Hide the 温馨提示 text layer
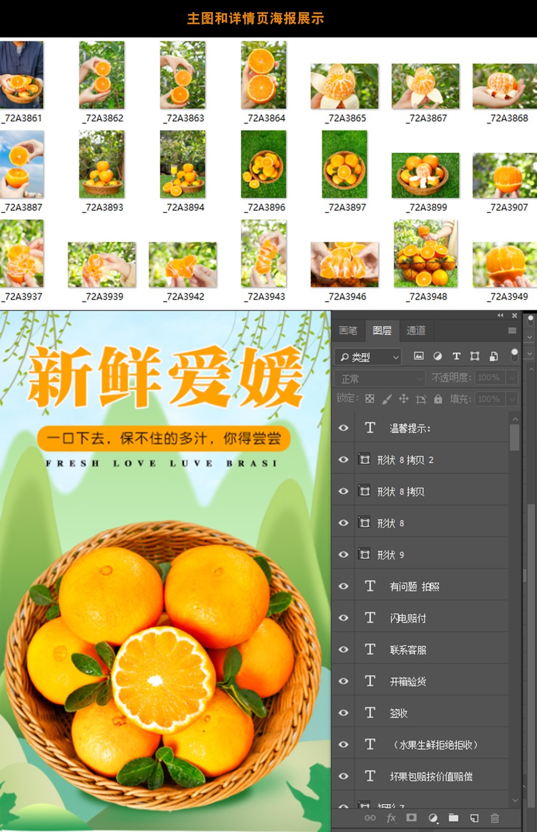The width and height of the screenshot is (537, 832). 344,428
